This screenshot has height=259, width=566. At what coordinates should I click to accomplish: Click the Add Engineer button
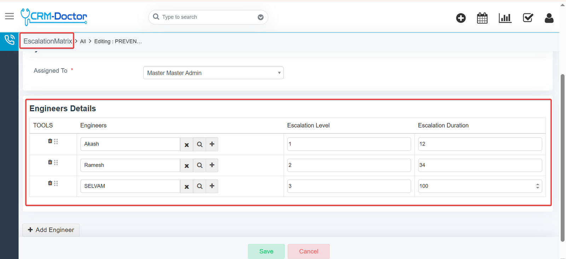[x=51, y=230]
